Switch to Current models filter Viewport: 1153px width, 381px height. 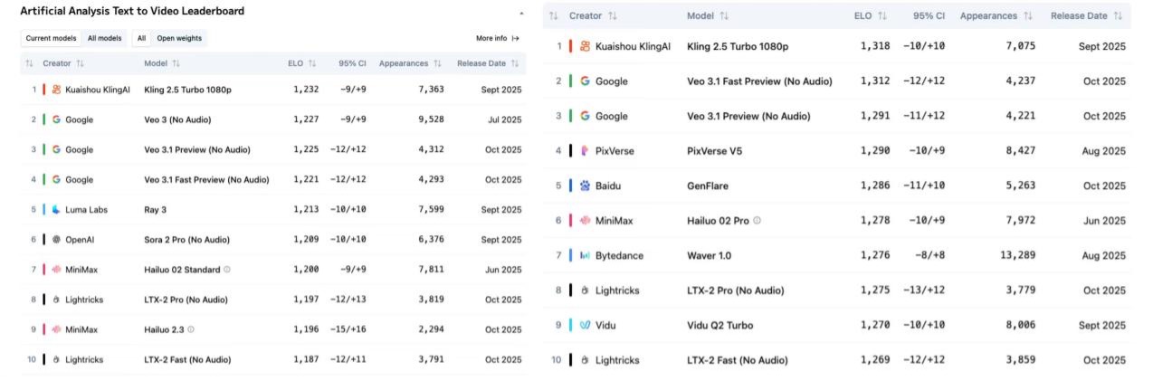[51, 38]
